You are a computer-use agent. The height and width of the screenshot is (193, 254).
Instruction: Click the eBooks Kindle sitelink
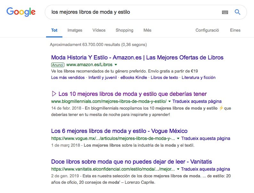tap(134, 77)
